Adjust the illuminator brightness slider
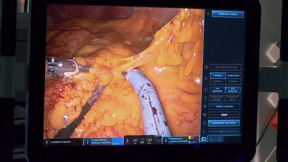This screenshot has width=288, height=162. (x=224, y=131)
